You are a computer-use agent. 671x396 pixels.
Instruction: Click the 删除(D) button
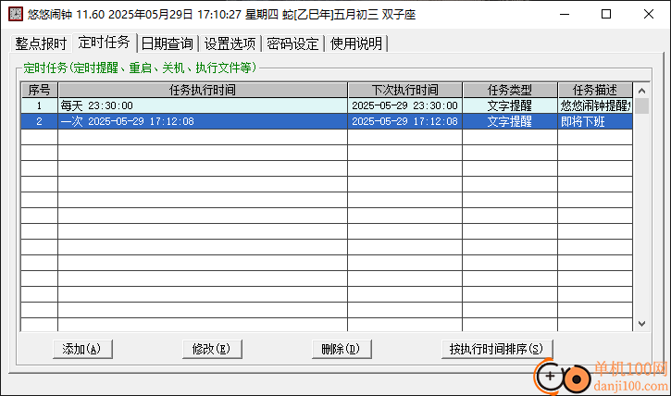point(342,349)
